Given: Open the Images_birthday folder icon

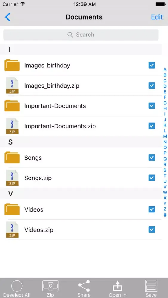Looking at the screenshot, I should 12,65.
